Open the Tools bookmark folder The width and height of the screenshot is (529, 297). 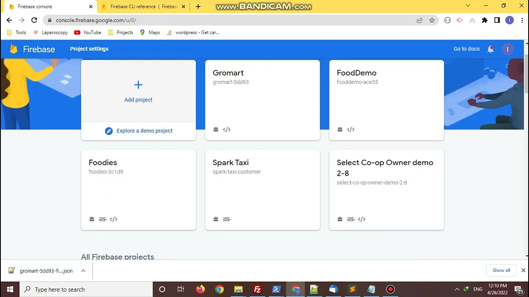(17, 32)
